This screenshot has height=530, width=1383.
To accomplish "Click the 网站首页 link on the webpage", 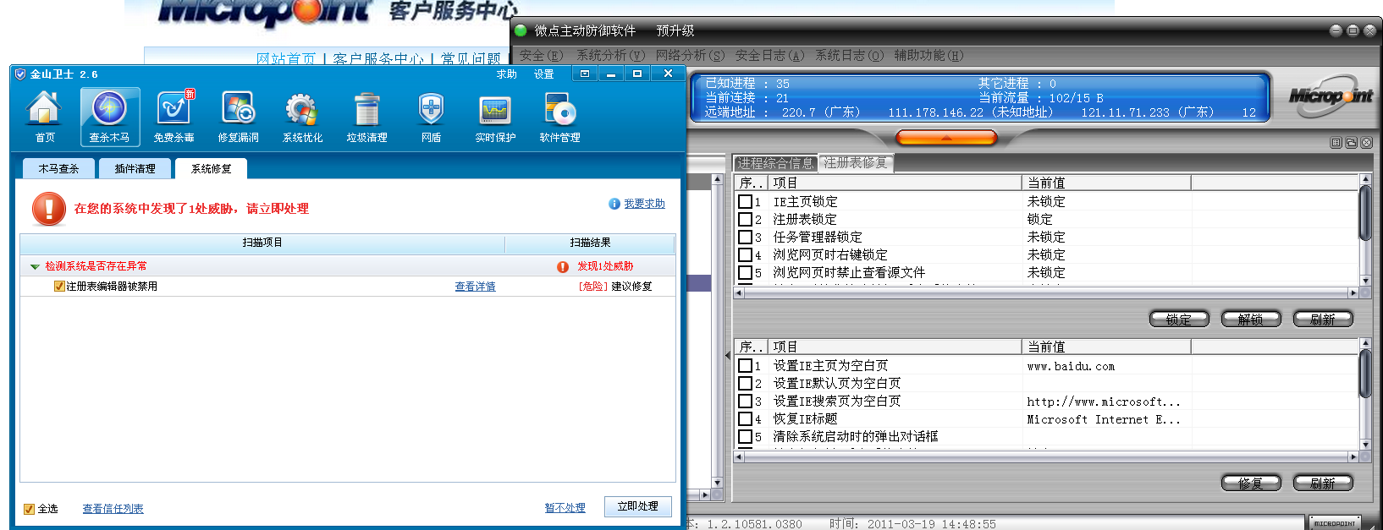I will tap(286, 59).
